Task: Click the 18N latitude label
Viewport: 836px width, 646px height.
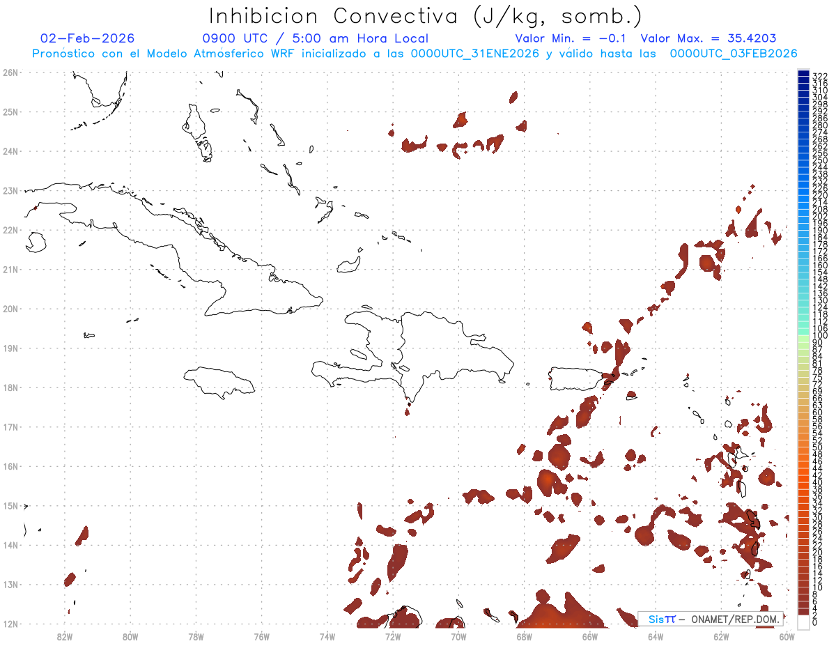Action: (10, 387)
